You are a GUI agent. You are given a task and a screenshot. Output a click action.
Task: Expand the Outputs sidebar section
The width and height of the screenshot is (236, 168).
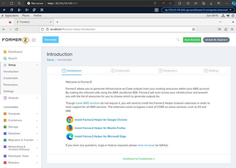click(13, 98)
